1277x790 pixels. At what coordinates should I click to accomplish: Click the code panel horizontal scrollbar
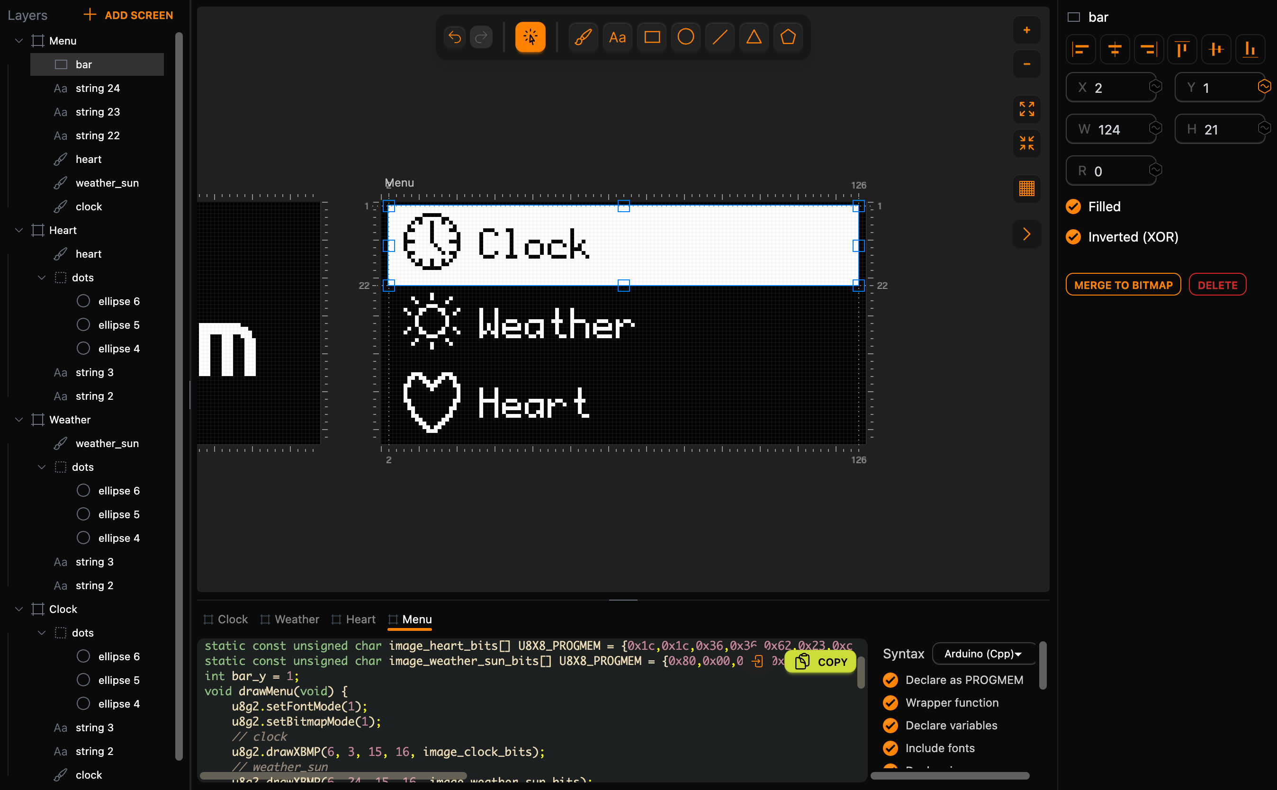tap(333, 775)
